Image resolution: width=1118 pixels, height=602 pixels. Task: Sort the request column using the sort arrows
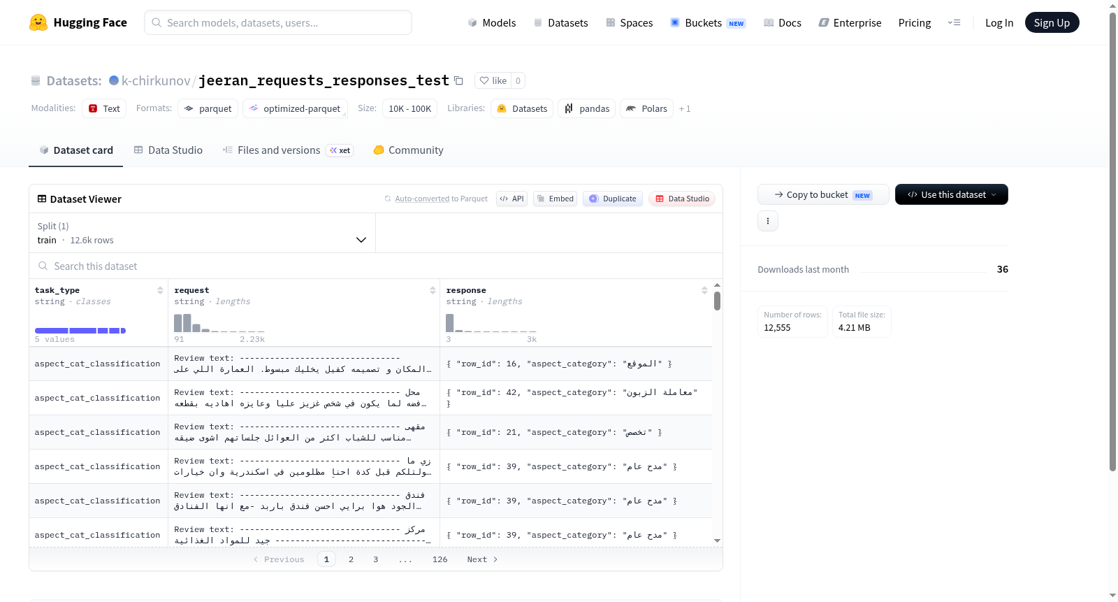pyautogui.click(x=433, y=290)
